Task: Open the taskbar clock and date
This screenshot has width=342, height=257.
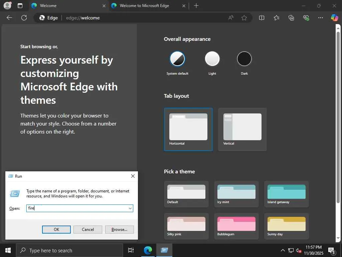Action: click(314, 250)
